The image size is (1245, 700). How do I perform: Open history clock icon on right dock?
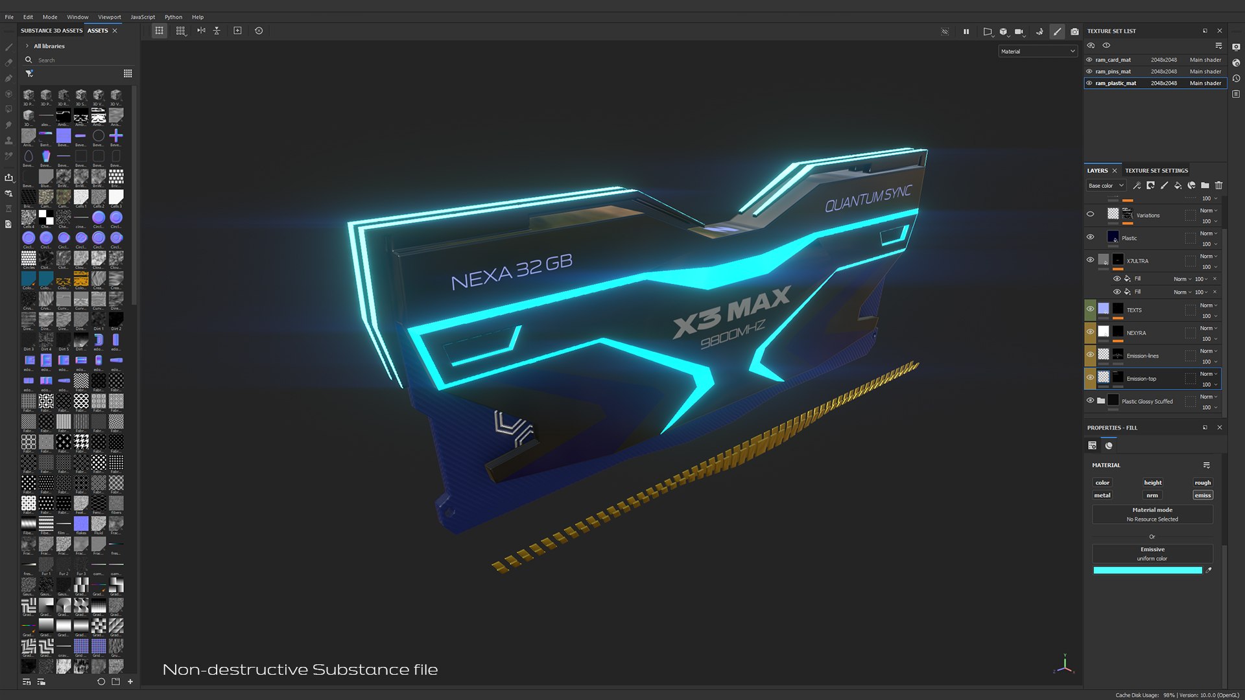point(1236,78)
